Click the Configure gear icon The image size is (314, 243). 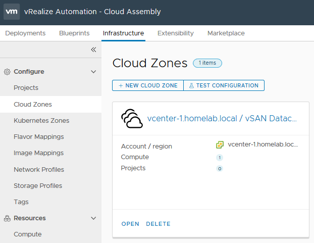tap(7, 72)
